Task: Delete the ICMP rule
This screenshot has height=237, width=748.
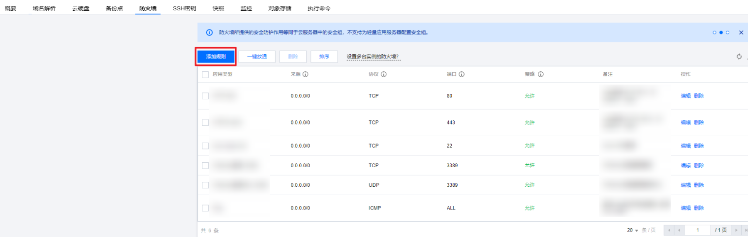Action: pos(699,208)
